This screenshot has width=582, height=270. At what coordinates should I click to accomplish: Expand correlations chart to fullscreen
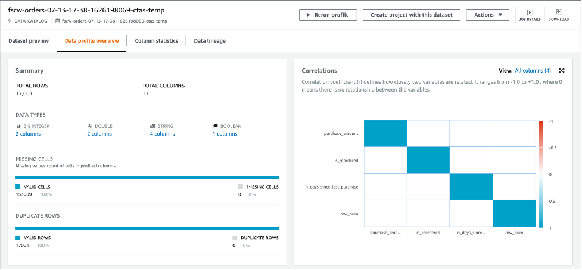click(561, 70)
